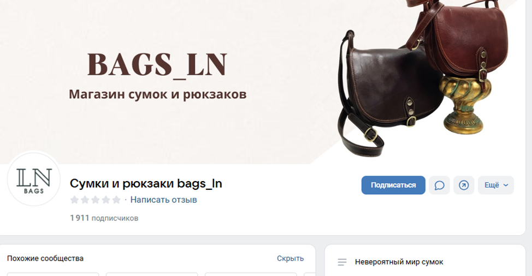Select the fourth rating star
This screenshot has height=276, width=532.
(x=106, y=200)
